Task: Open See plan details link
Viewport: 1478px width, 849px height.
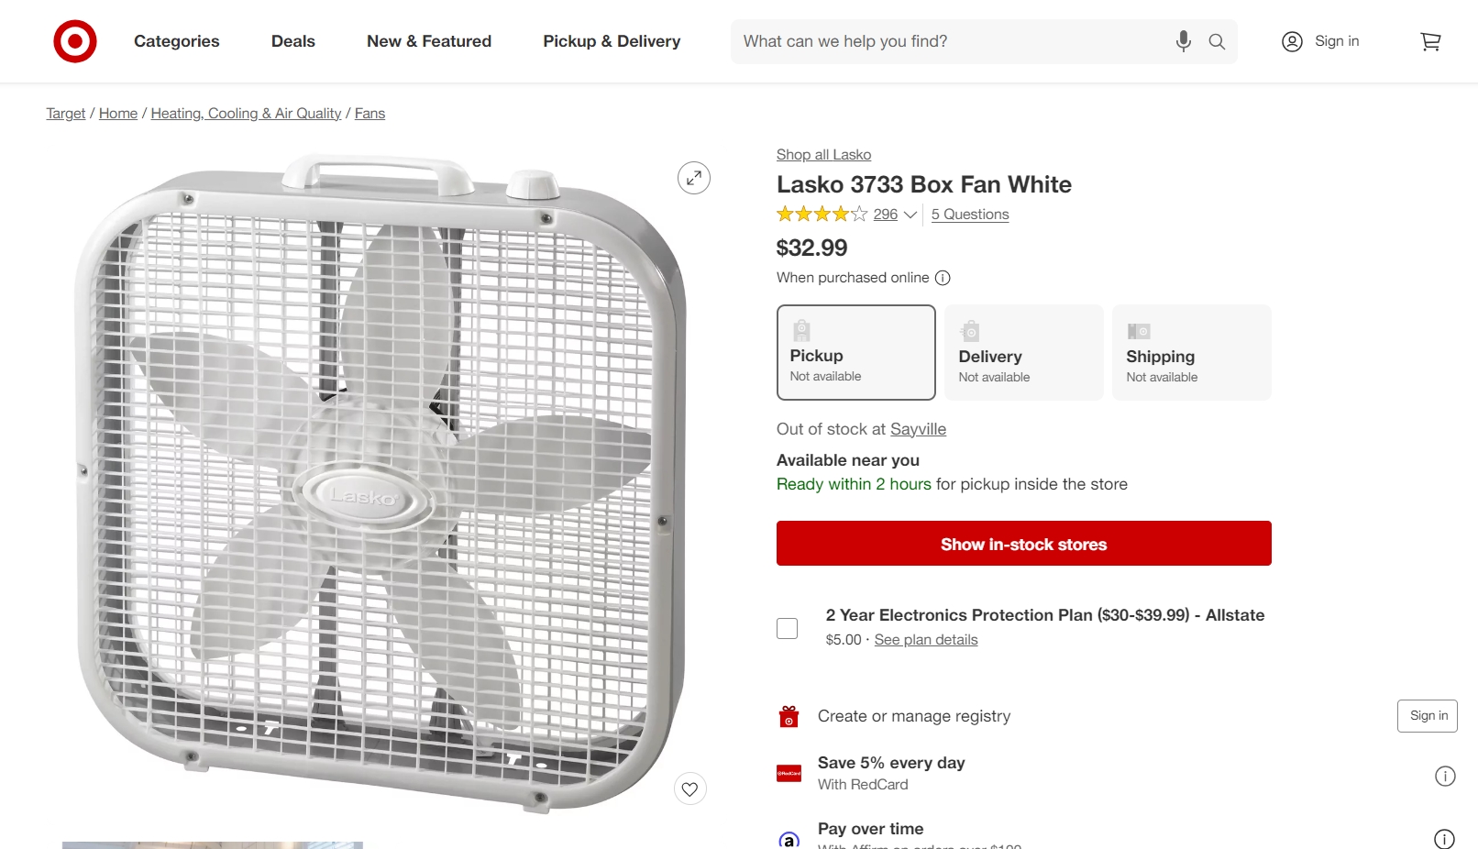Action: pyautogui.click(x=926, y=640)
